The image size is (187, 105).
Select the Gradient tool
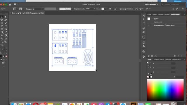click(2, 32)
